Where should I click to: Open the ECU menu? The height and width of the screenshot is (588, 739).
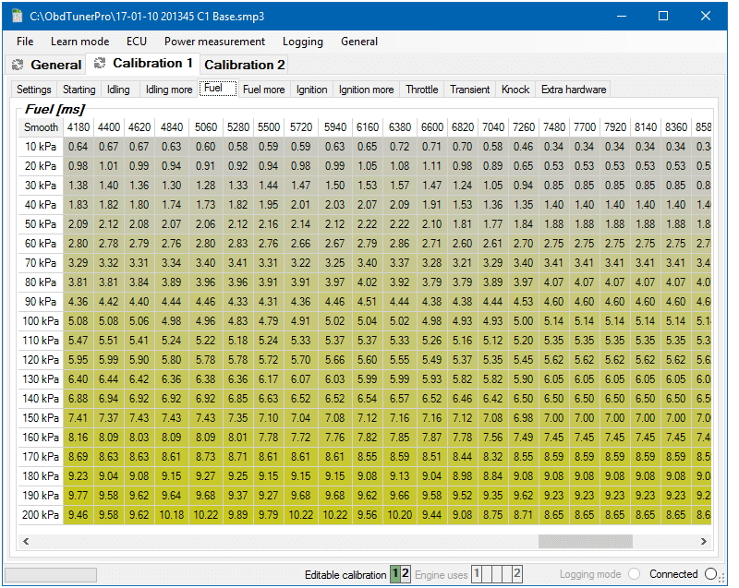click(137, 42)
